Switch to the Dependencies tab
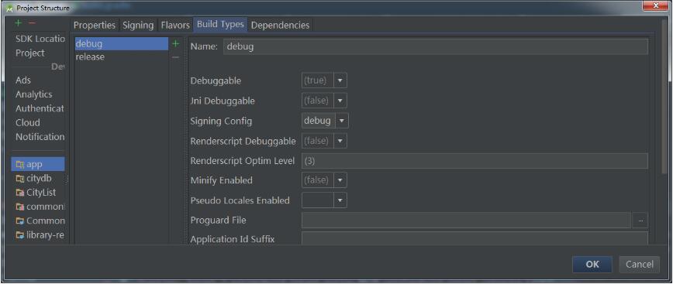This screenshot has height=284, width=673. [x=280, y=26]
